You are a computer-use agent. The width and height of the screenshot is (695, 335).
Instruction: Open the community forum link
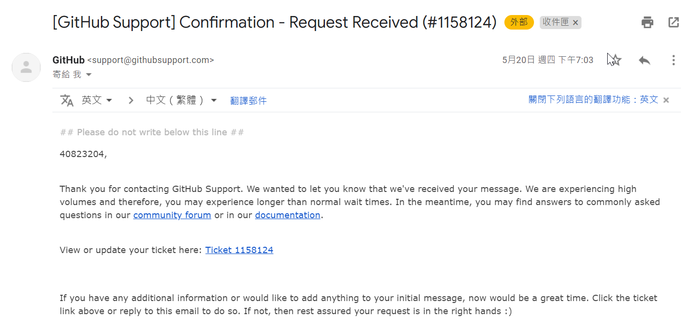[x=172, y=215]
